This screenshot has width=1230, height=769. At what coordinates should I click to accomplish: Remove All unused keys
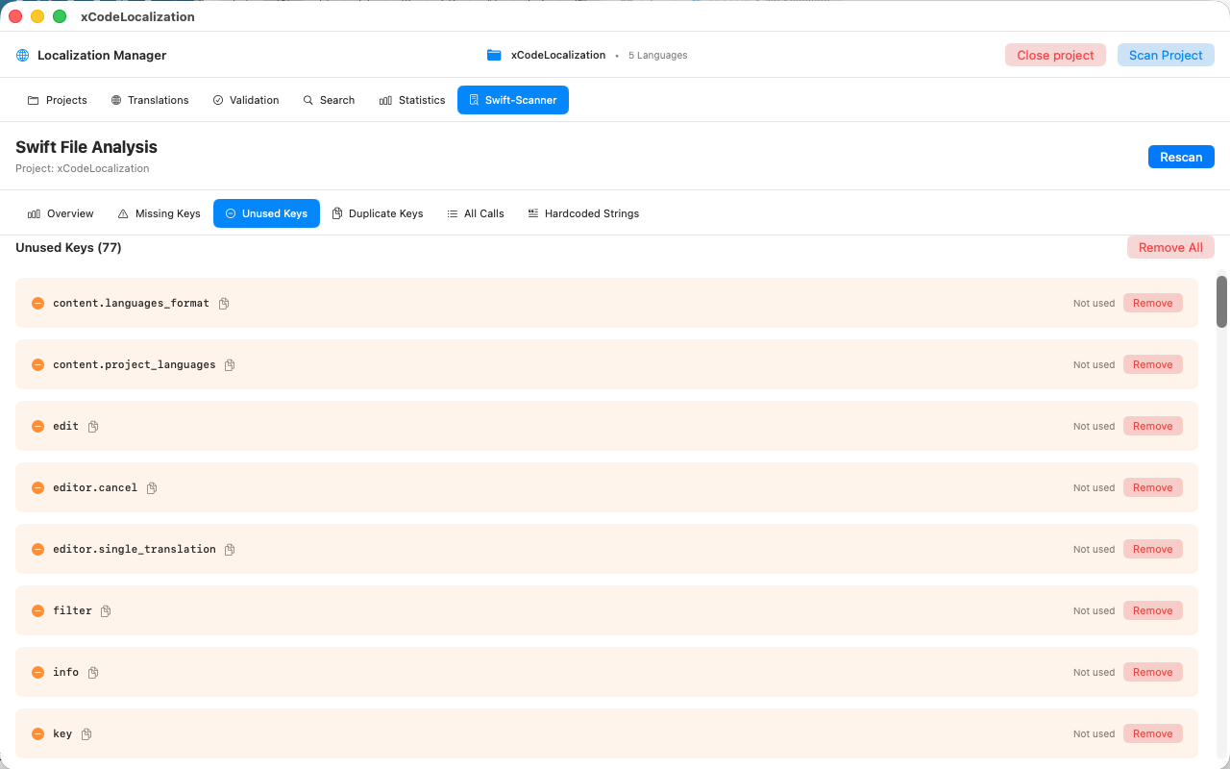1170,247
